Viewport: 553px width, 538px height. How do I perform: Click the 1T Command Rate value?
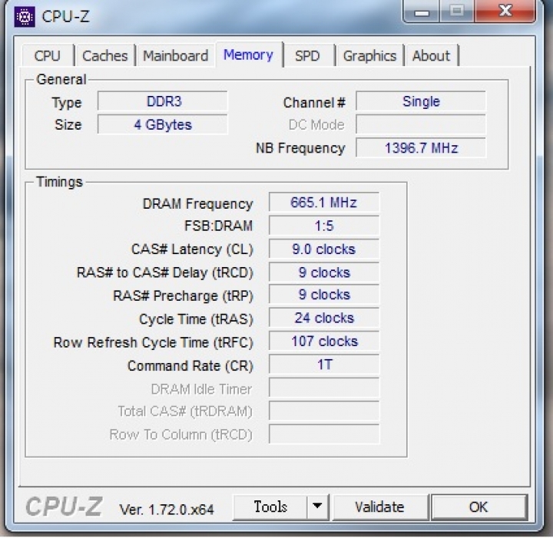point(324,365)
